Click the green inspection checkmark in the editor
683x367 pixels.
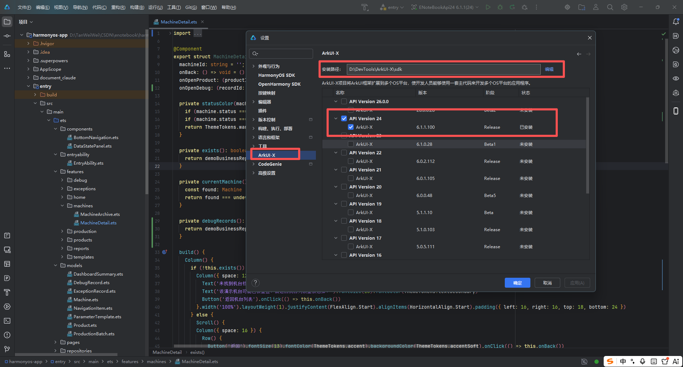[x=663, y=34]
